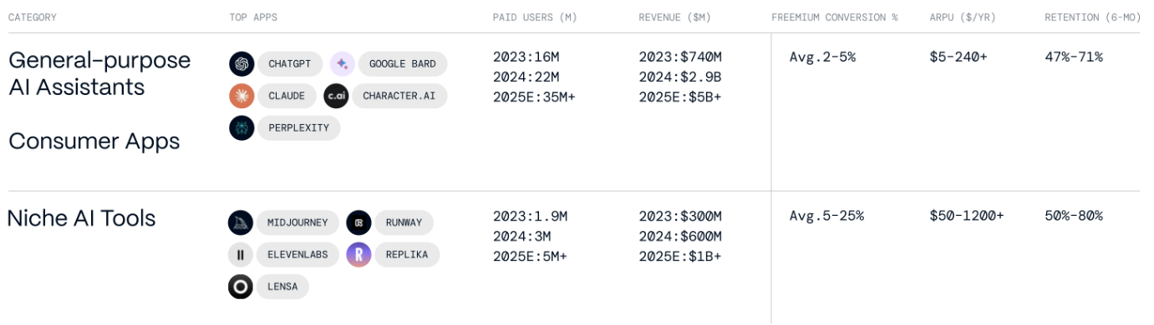
Task: Click the 50%-80% retention value
Action: coord(1074,216)
